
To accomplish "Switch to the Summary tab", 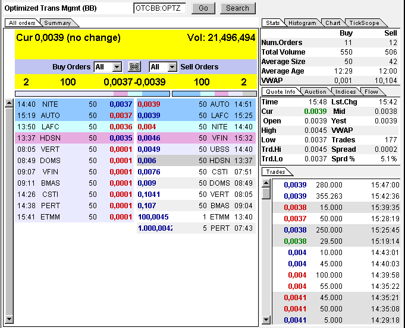I will tap(58, 23).
